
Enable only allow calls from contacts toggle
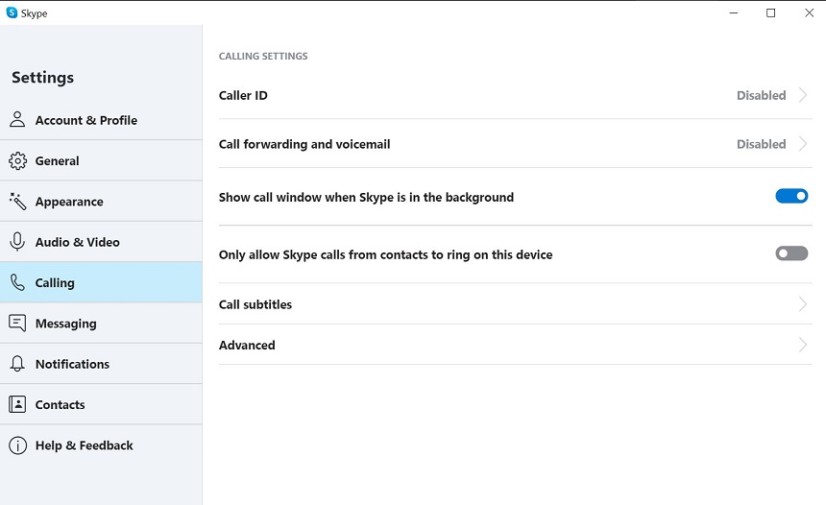[791, 253]
